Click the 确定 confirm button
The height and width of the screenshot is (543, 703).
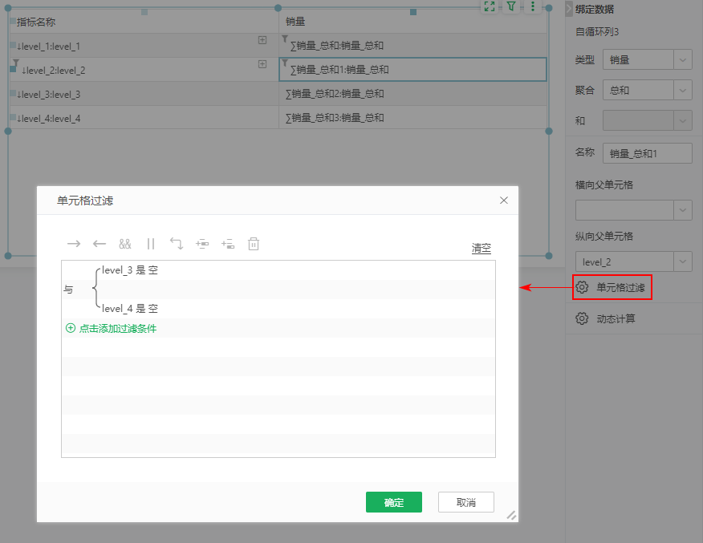click(394, 502)
